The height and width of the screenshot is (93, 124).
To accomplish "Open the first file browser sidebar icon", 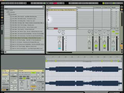I will [2, 15].
